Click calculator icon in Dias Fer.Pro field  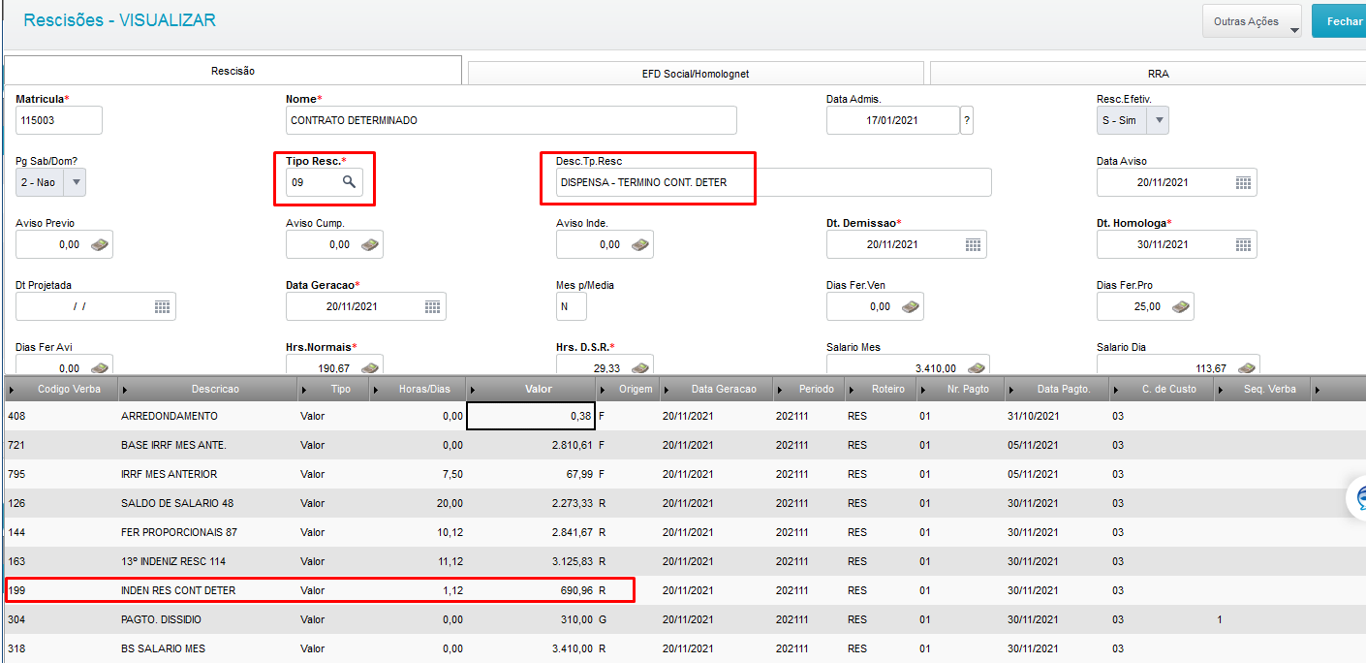(1180, 306)
